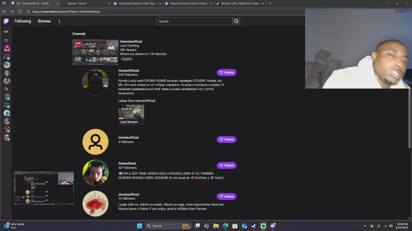Expand the Twitch sidebar with arrow icon

(6, 31)
